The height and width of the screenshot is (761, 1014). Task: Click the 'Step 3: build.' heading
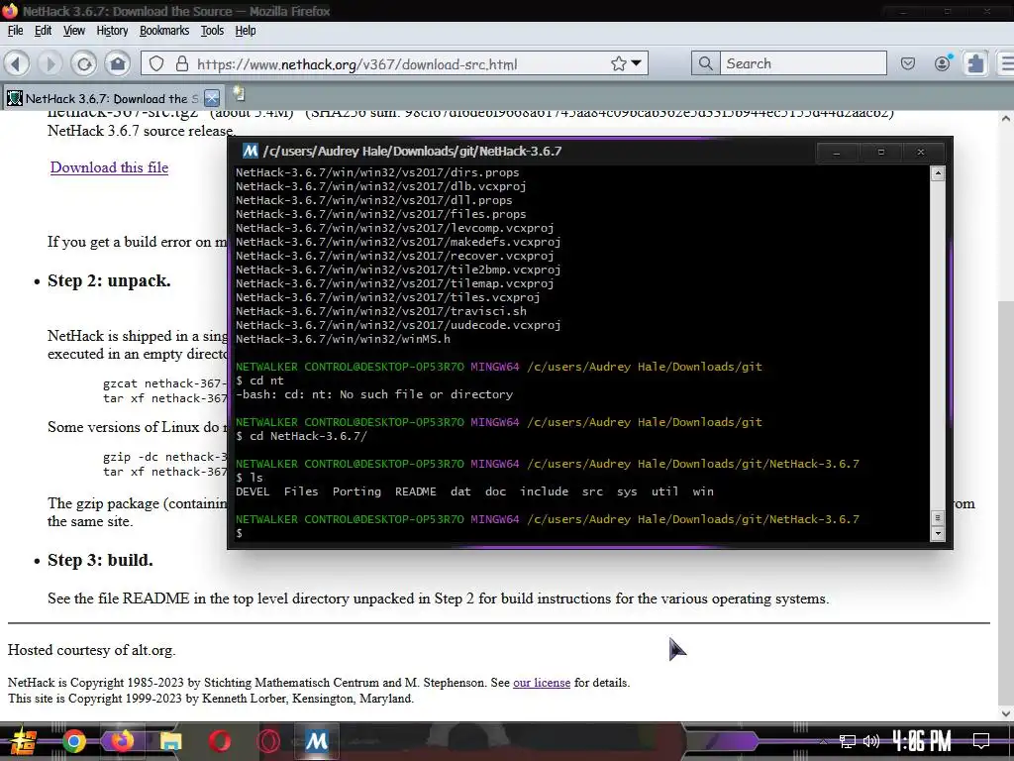[100, 561]
